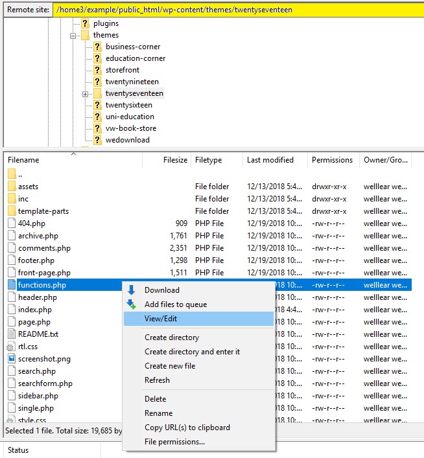
Task: Select the wedownload theme folder
Action: 127,140
